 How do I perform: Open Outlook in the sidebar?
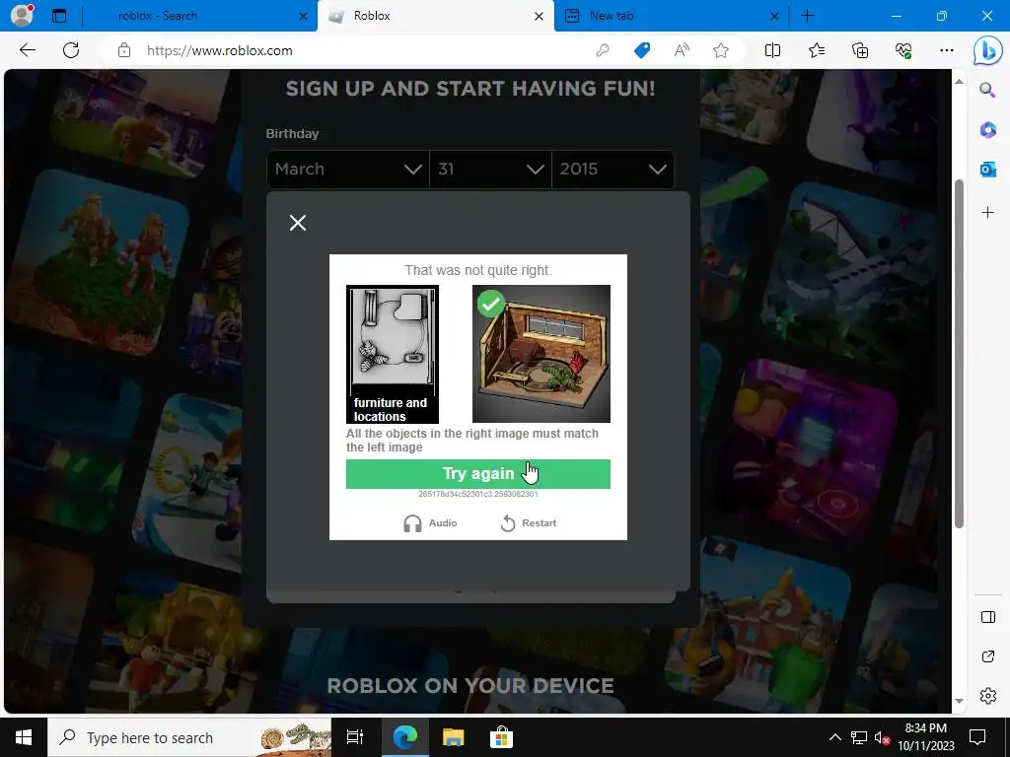(987, 170)
